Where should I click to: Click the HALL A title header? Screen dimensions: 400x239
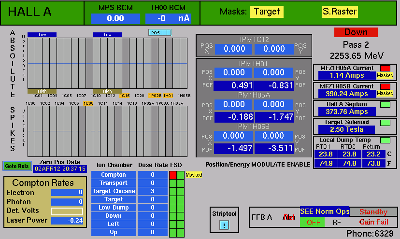click(29, 12)
